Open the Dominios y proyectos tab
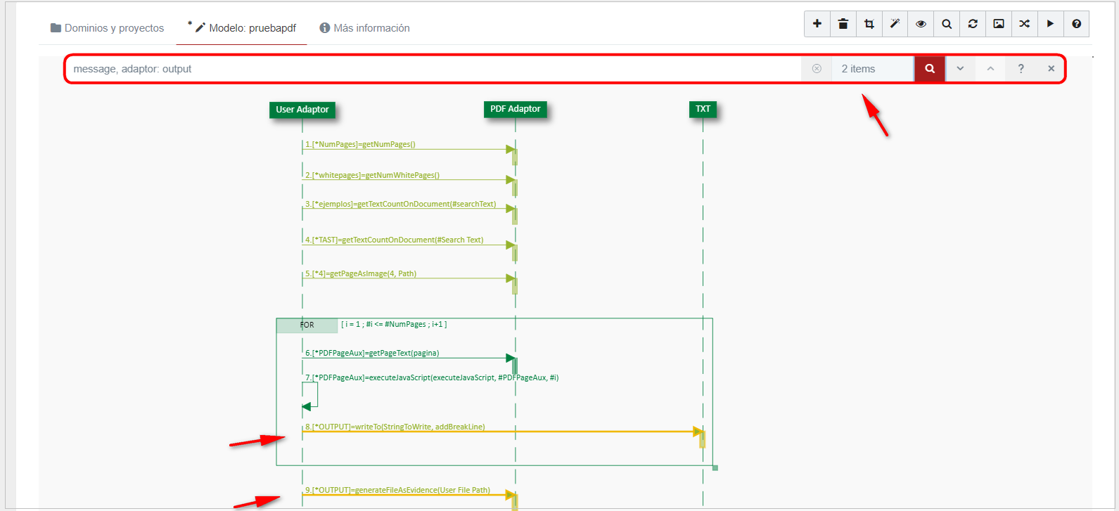The width and height of the screenshot is (1119, 511). click(x=107, y=28)
